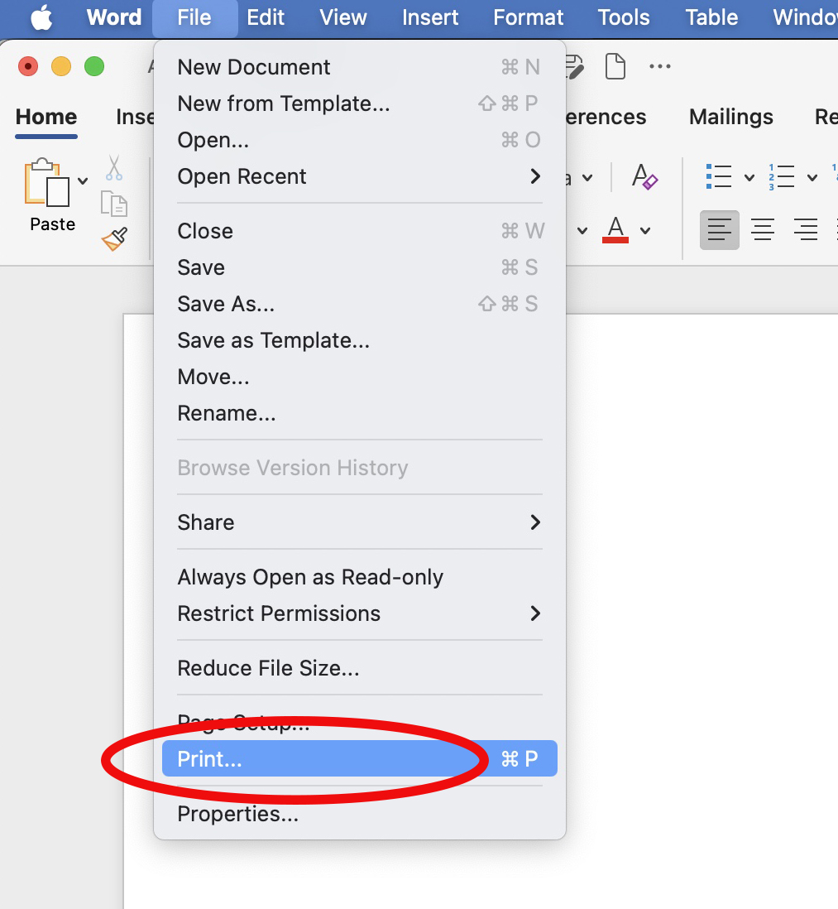
Task: Click the Copy icon in the ribbon
Action: click(114, 203)
